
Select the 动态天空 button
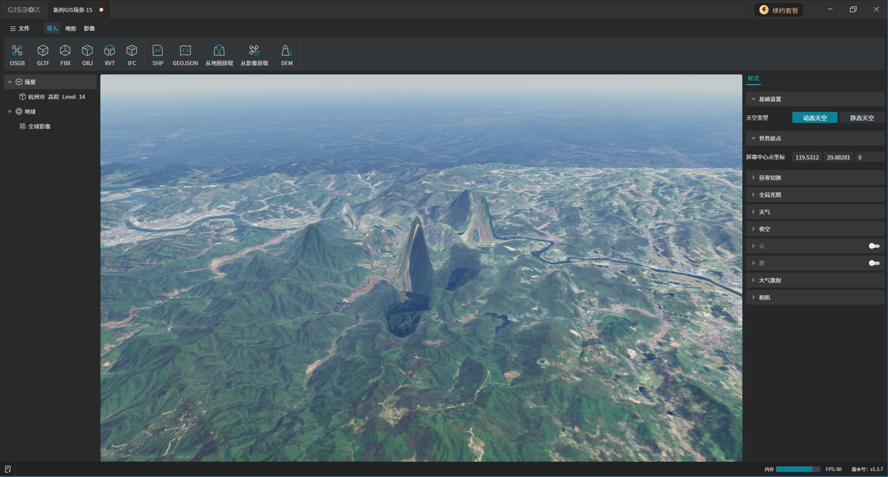point(814,118)
